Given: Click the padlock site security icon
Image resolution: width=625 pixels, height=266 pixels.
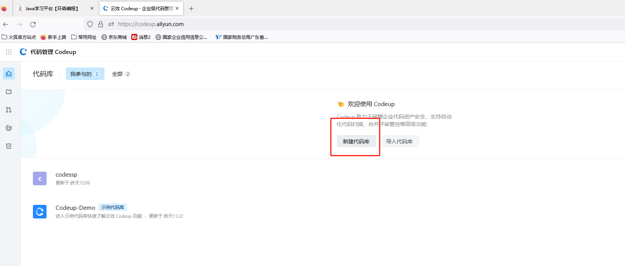Looking at the screenshot, I should [101, 24].
